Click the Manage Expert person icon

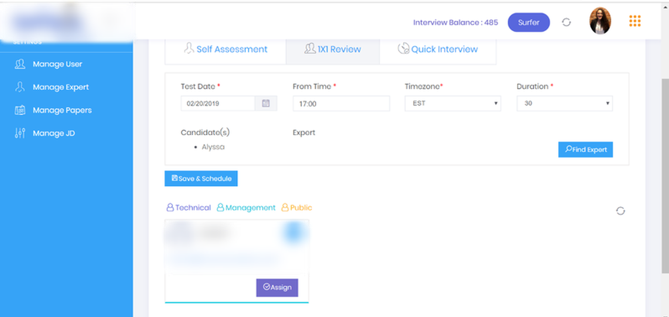[20, 87]
